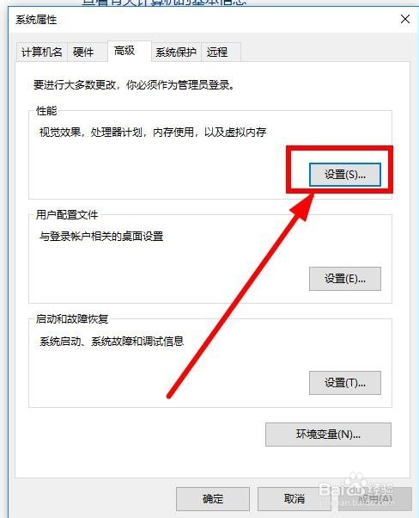This screenshot has height=518, width=419.
Task: Switch to the 计算机名 tab
Action: [42, 52]
